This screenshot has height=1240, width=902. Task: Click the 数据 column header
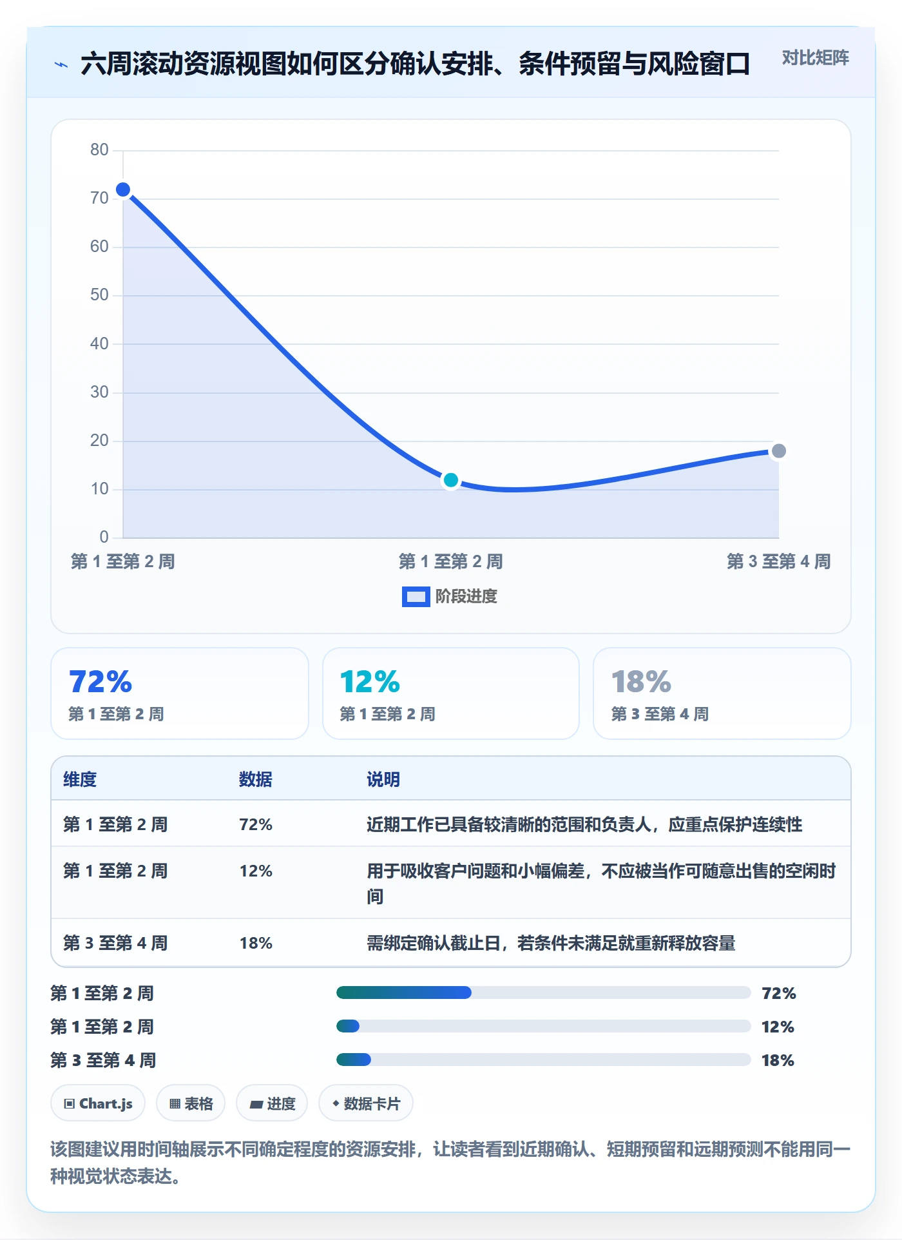[256, 779]
